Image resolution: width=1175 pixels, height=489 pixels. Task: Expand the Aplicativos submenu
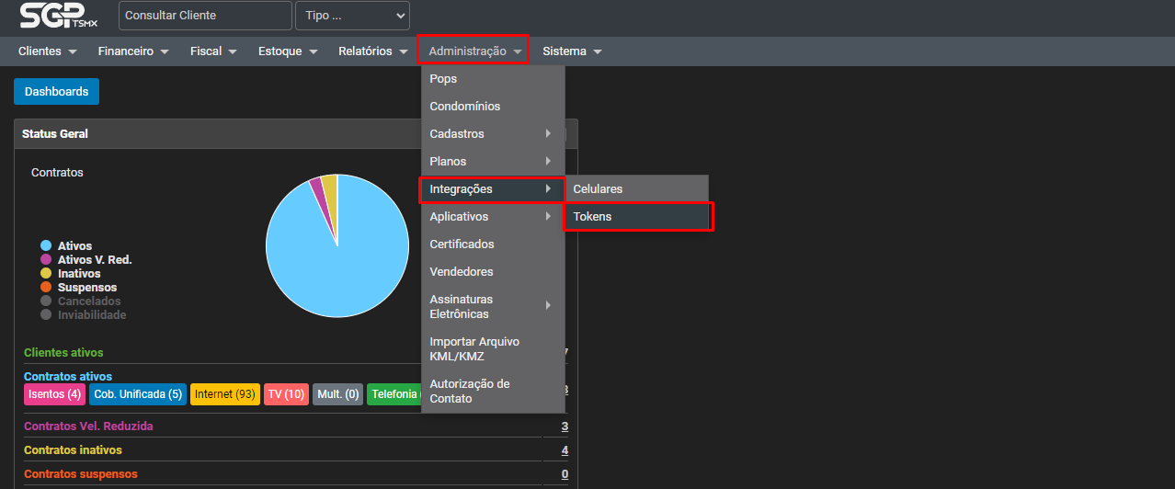click(x=492, y=217)
